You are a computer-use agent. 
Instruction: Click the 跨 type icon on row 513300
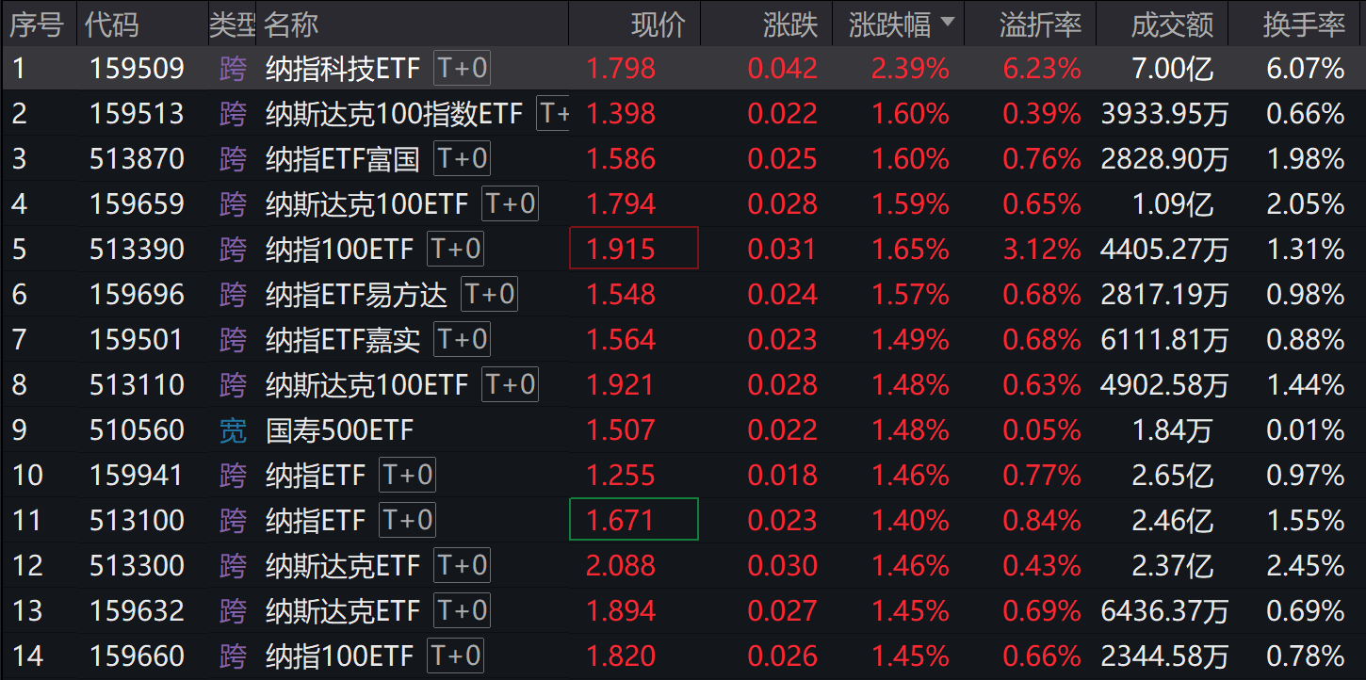pos(233,566)
